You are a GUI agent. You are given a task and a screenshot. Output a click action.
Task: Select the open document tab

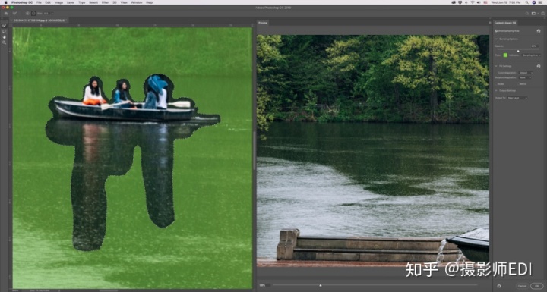pos(39,20)
